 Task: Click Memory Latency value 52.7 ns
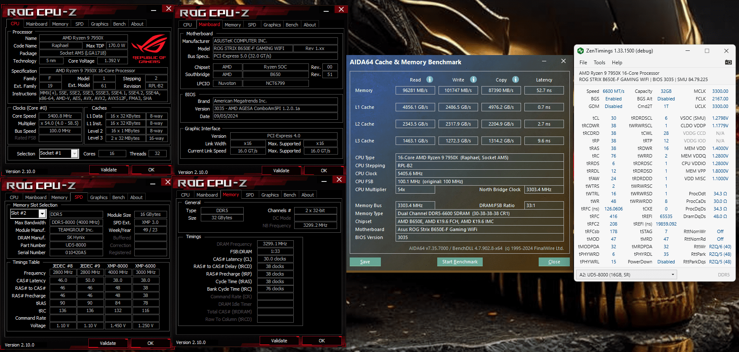point(544,90)
